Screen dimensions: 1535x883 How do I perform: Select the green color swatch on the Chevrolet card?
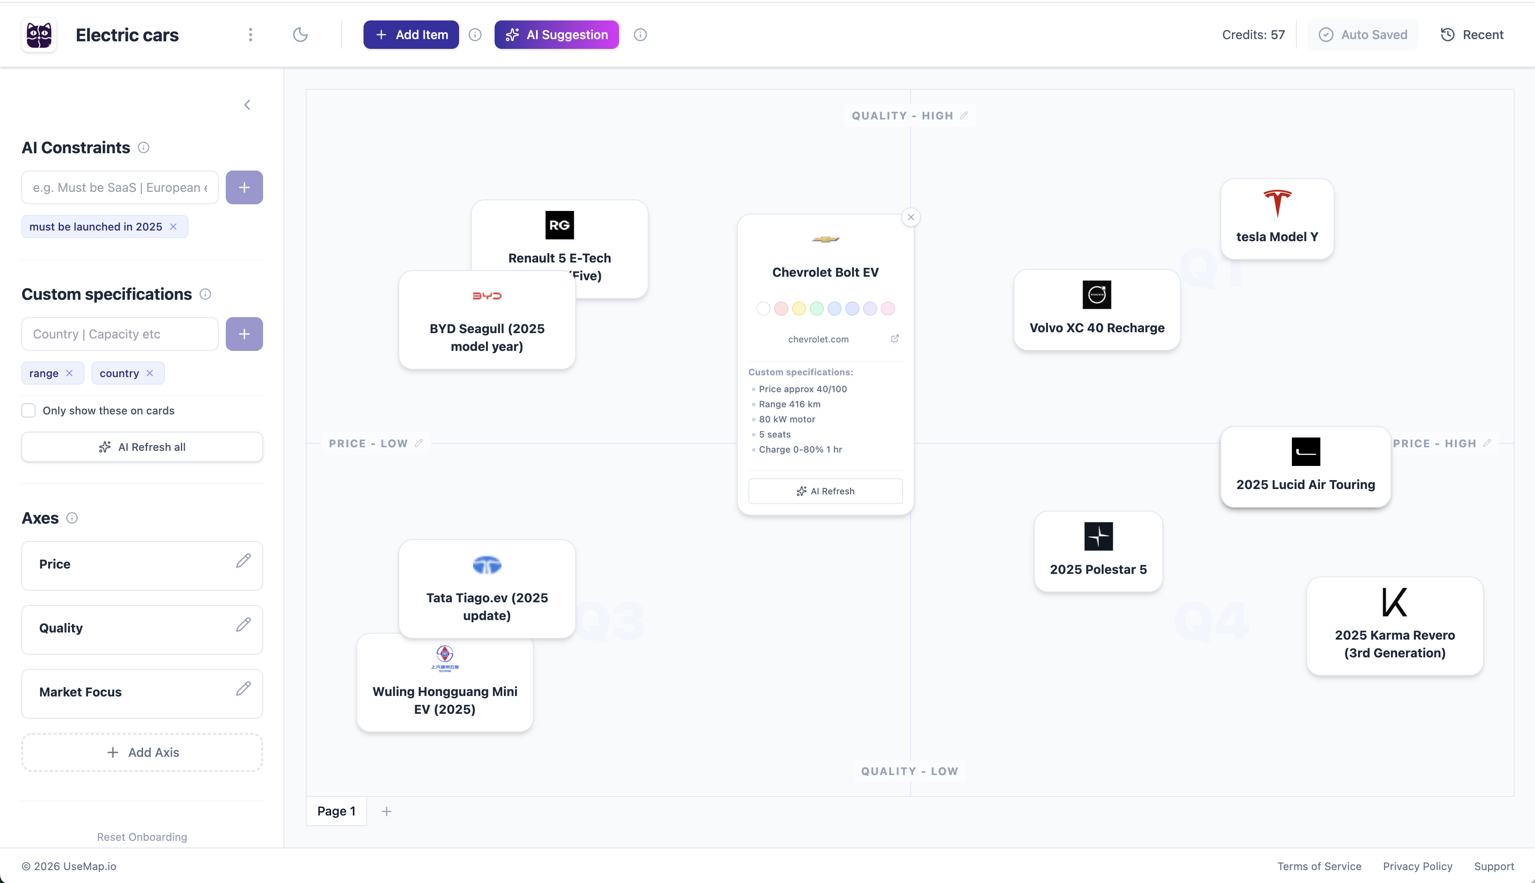pyautogui.click(x=817, y=309)
